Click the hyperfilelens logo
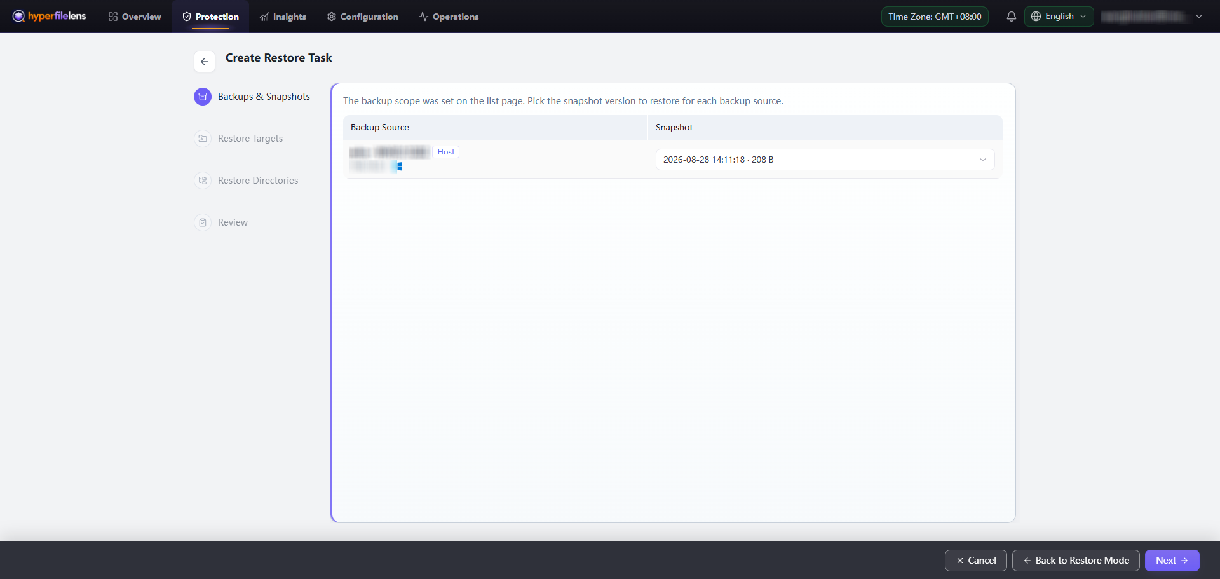This screenshot has height=579, width=1220. point(50,16)
